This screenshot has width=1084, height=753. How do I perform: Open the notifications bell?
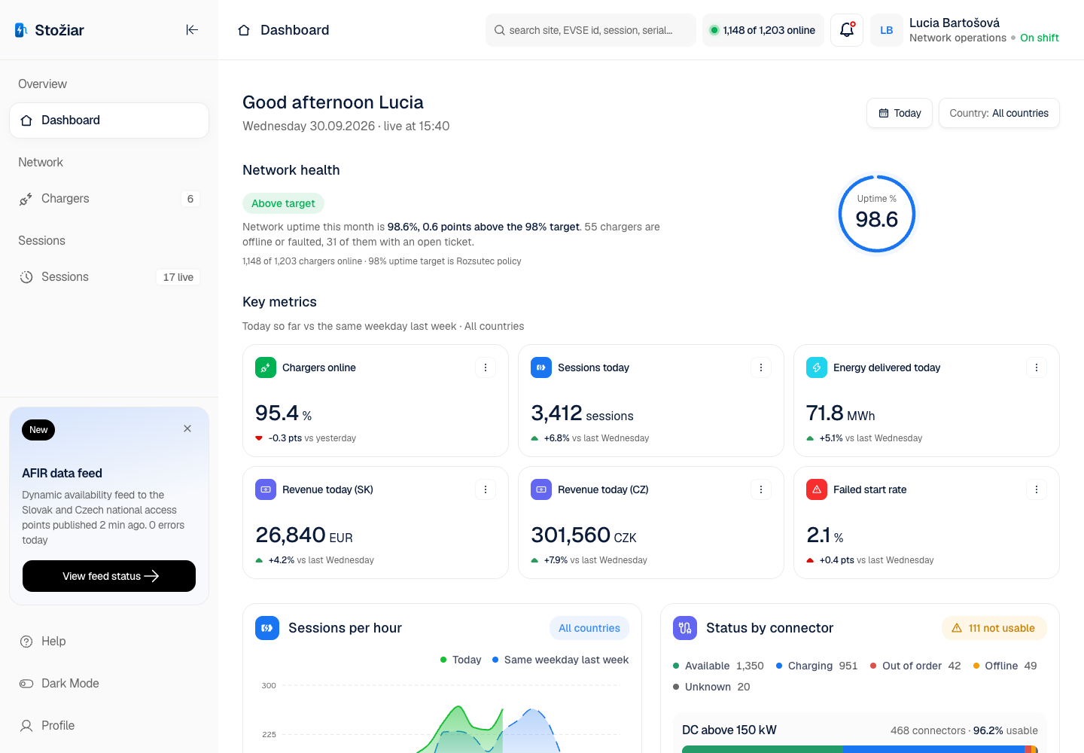pyautogui.click(x=847, y=30)
